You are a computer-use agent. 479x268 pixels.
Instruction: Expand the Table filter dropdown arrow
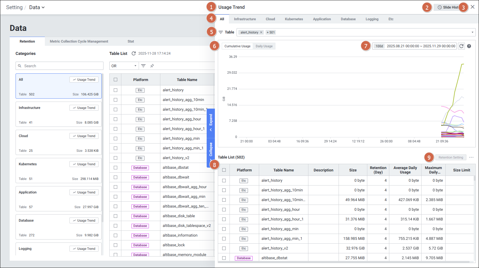(x=472, y=32)
